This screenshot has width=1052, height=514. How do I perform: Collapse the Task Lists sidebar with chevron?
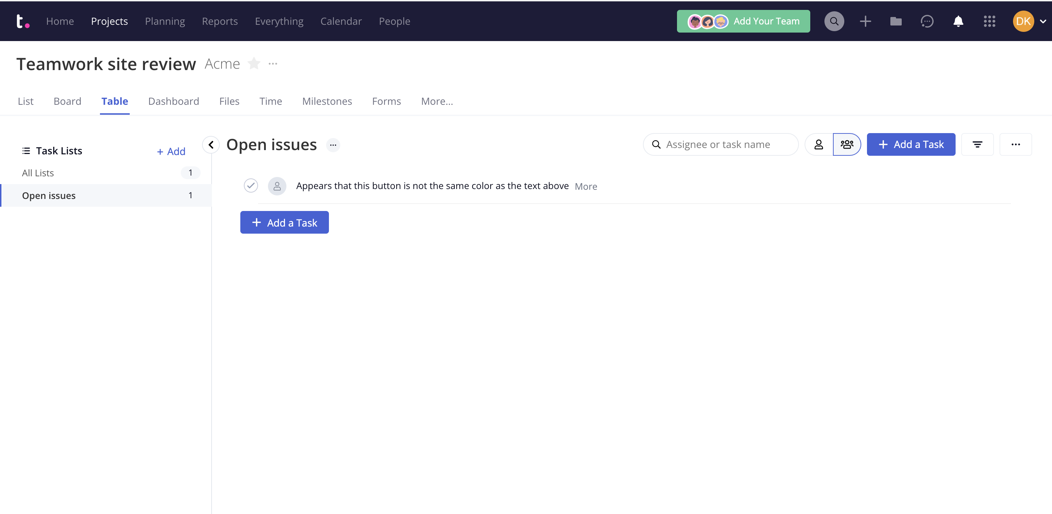pos(211,144)
